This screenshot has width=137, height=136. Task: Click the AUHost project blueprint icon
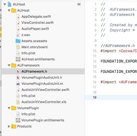tap(10, 4)
